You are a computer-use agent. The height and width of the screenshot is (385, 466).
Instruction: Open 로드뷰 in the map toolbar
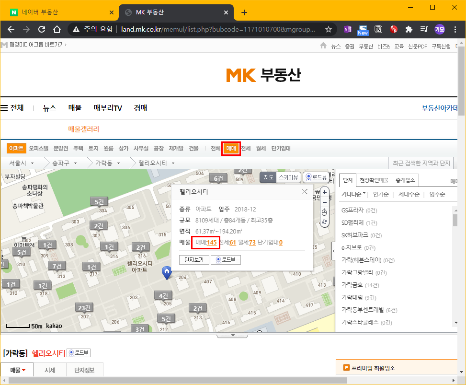(x=316, y=177)
